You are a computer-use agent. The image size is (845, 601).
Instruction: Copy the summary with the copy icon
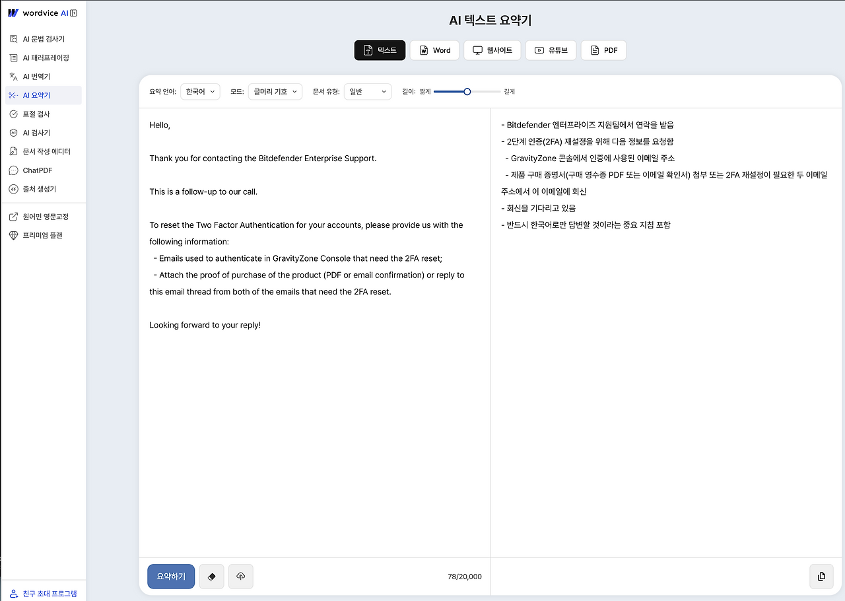click(821, 576)
